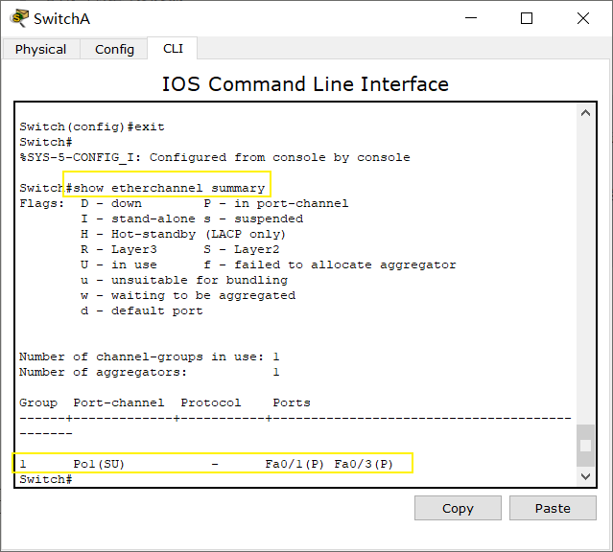
Task: Click the final 'Switch#' prompt line
Action: [46, 479]
